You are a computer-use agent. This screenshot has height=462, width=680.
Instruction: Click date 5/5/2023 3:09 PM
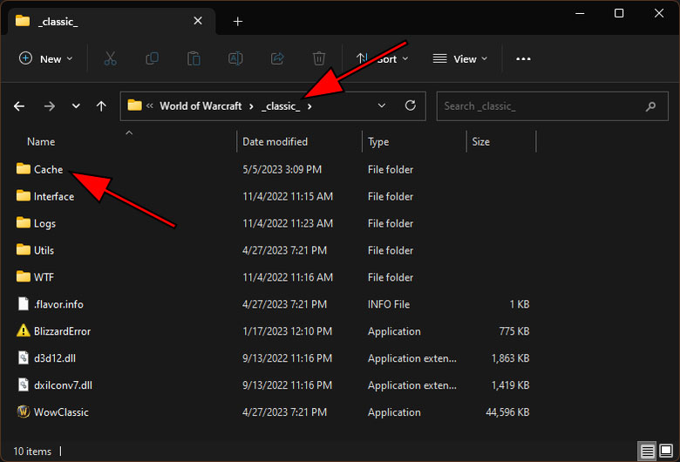[282, 170]
